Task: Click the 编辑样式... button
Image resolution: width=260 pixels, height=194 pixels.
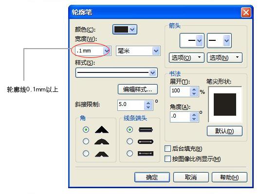Action: [138, 89]
